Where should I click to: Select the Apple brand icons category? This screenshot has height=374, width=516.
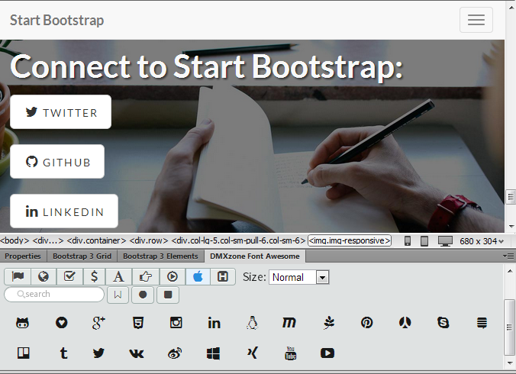point(198,276)
